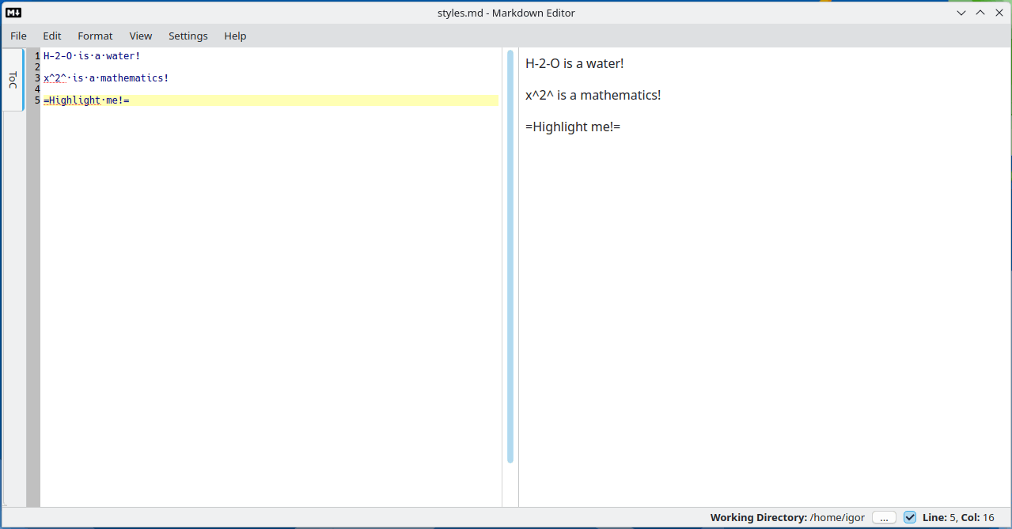Maximize the Markdown Editor window

[x=980, y=13]
